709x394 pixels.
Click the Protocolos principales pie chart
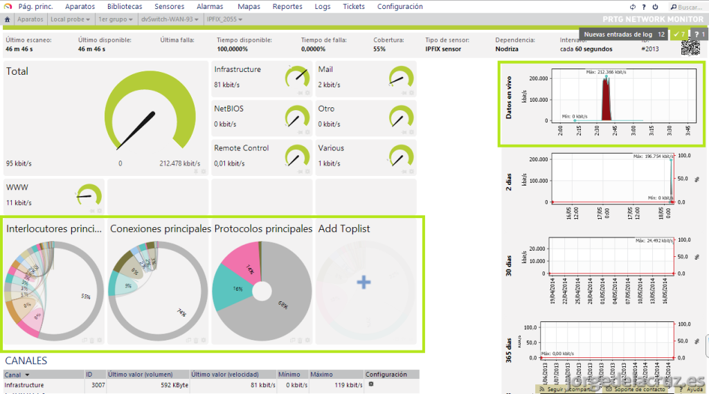coord(262,291)
